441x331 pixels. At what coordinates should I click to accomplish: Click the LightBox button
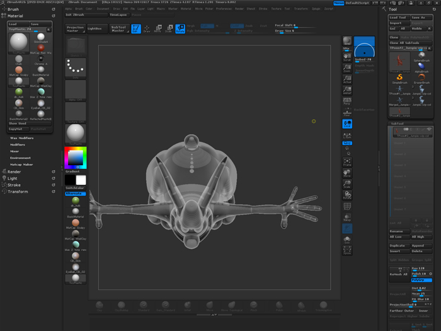point(97,29)
